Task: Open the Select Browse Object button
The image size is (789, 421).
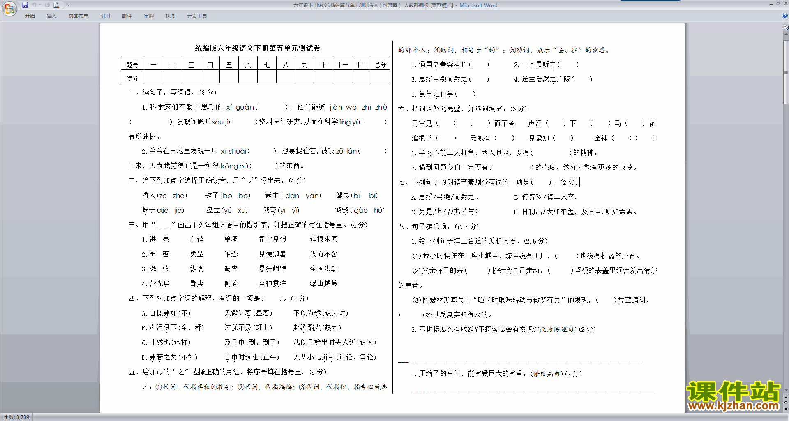Action: (x=786, y=403)
